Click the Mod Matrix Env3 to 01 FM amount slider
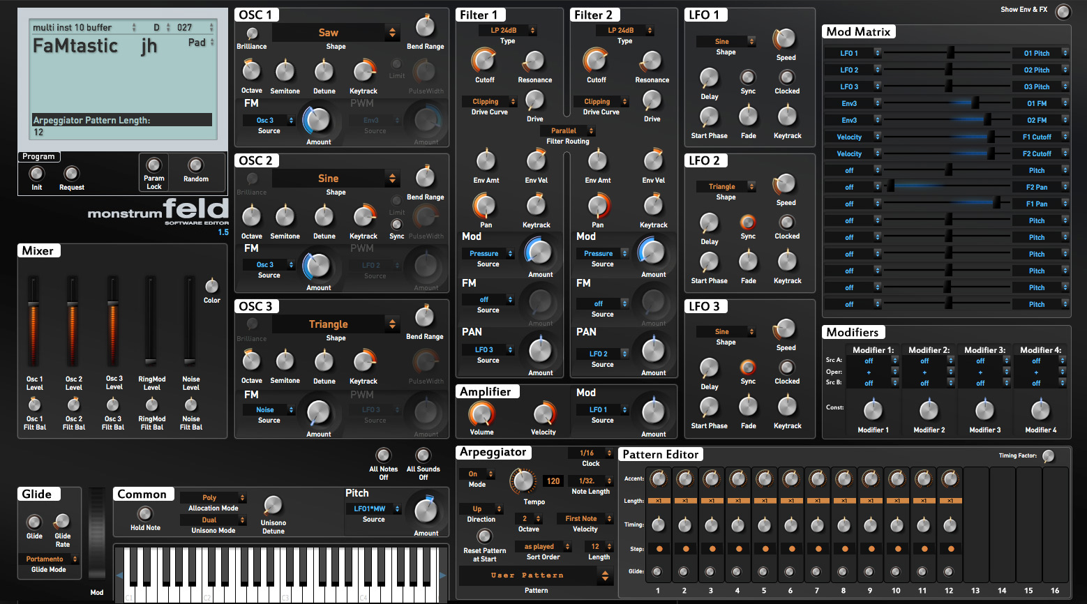This screenshot has width=1087, height=604. 946,103
